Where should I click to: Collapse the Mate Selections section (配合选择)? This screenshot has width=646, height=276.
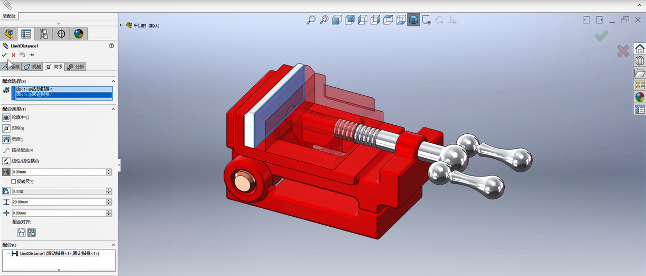[x=113, y=81]
